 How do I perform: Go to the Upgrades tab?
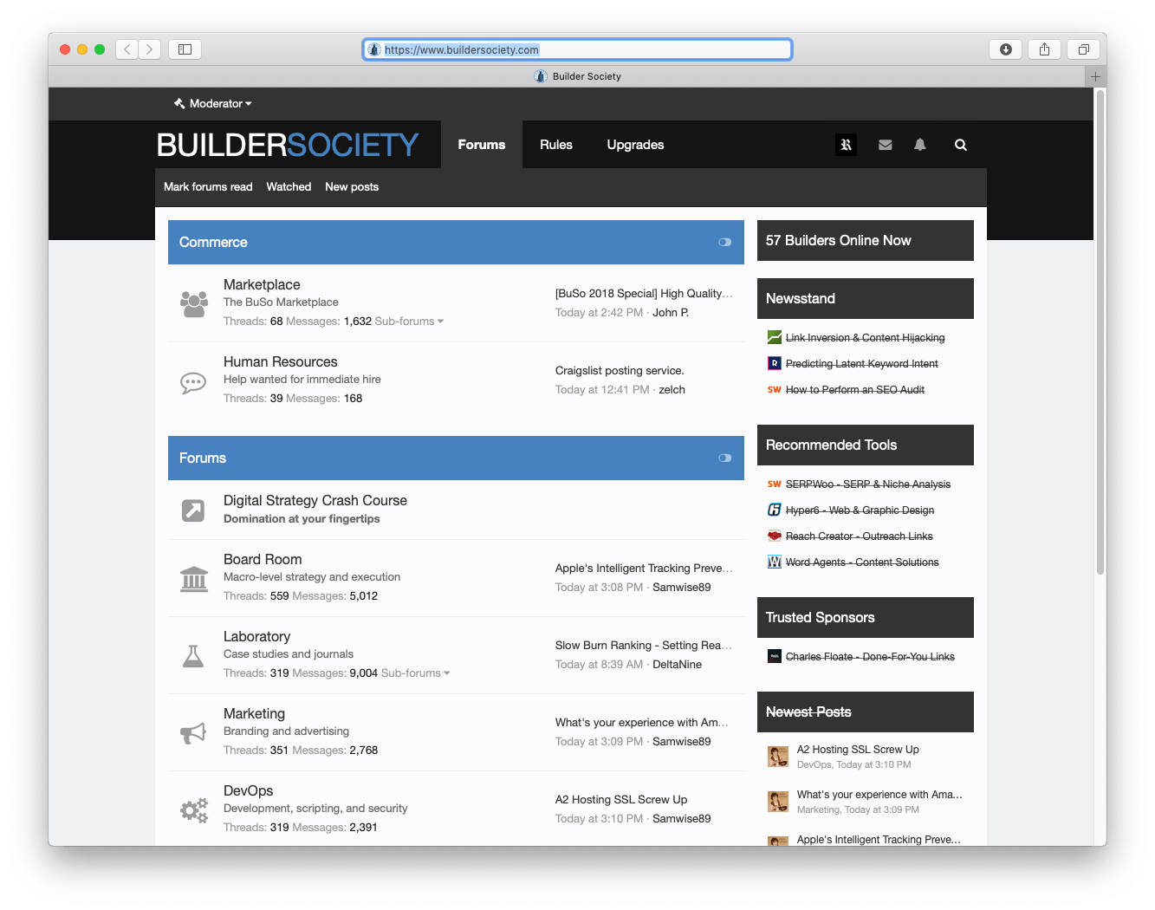(x=635, y=145)
